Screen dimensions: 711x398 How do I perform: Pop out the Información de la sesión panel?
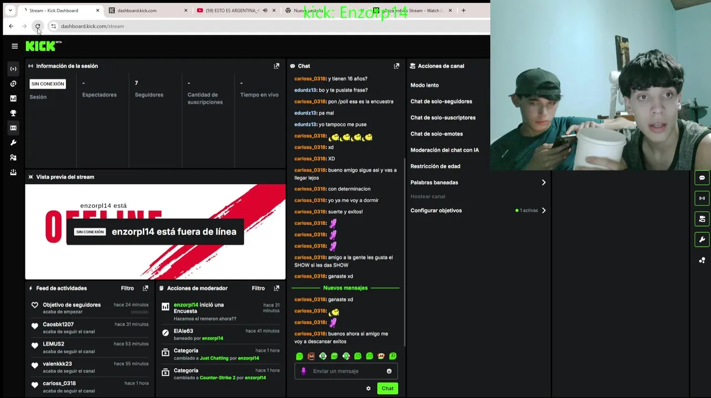tap(276, 66)
